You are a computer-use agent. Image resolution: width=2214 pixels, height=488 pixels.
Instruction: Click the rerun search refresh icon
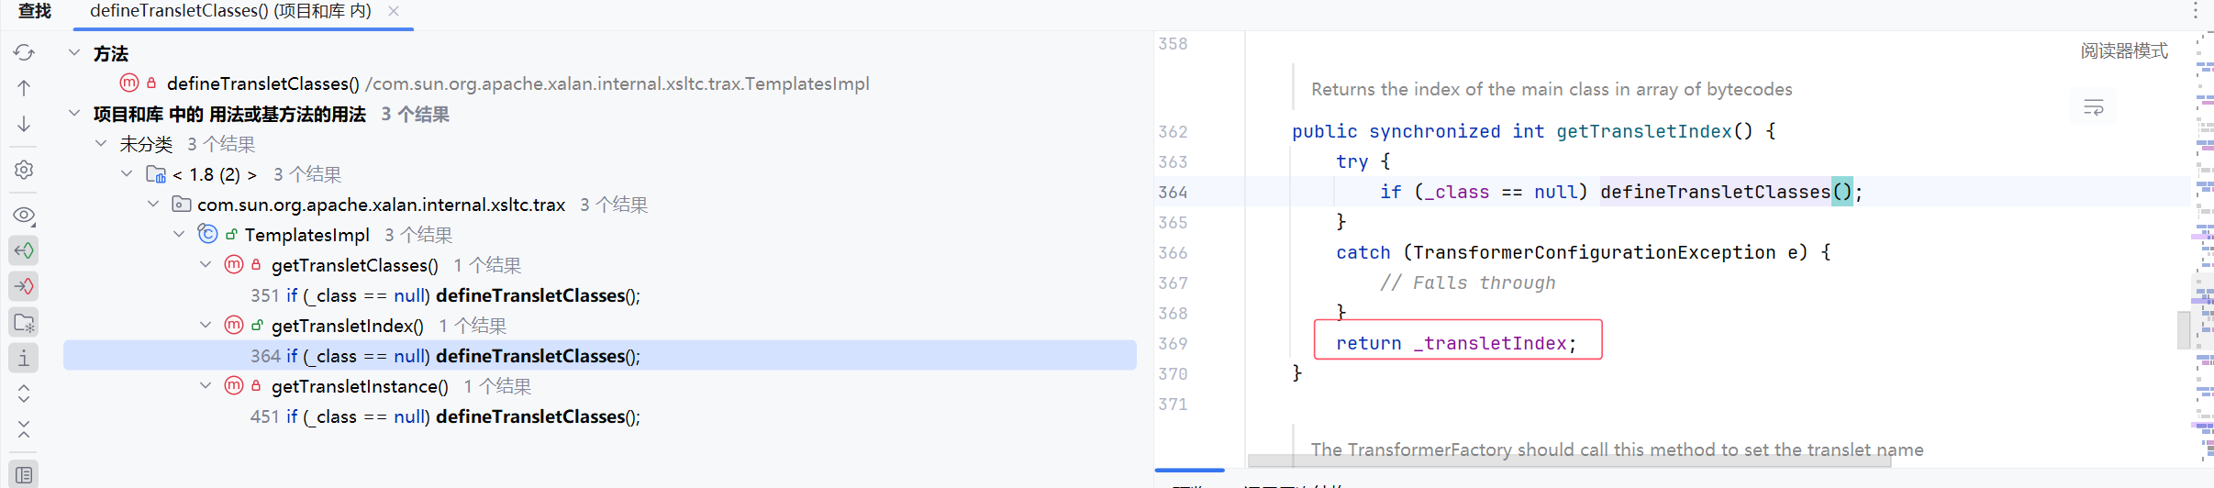[24, 52]
